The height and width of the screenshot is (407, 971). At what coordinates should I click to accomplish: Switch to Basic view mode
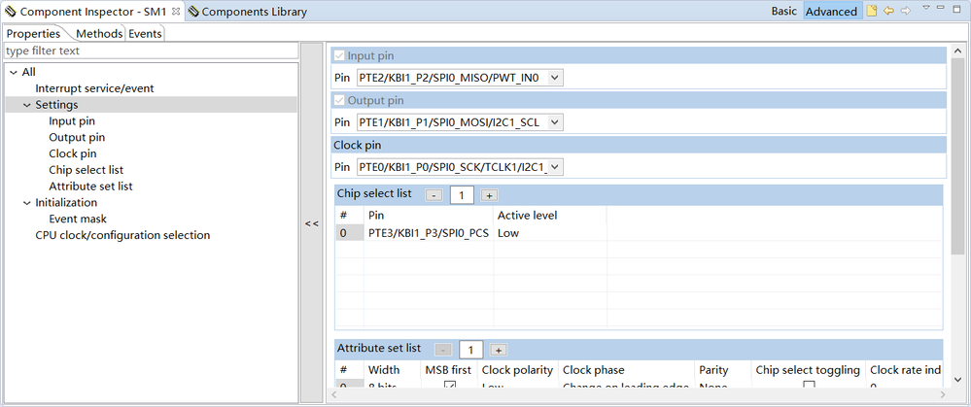pos(784,11)
